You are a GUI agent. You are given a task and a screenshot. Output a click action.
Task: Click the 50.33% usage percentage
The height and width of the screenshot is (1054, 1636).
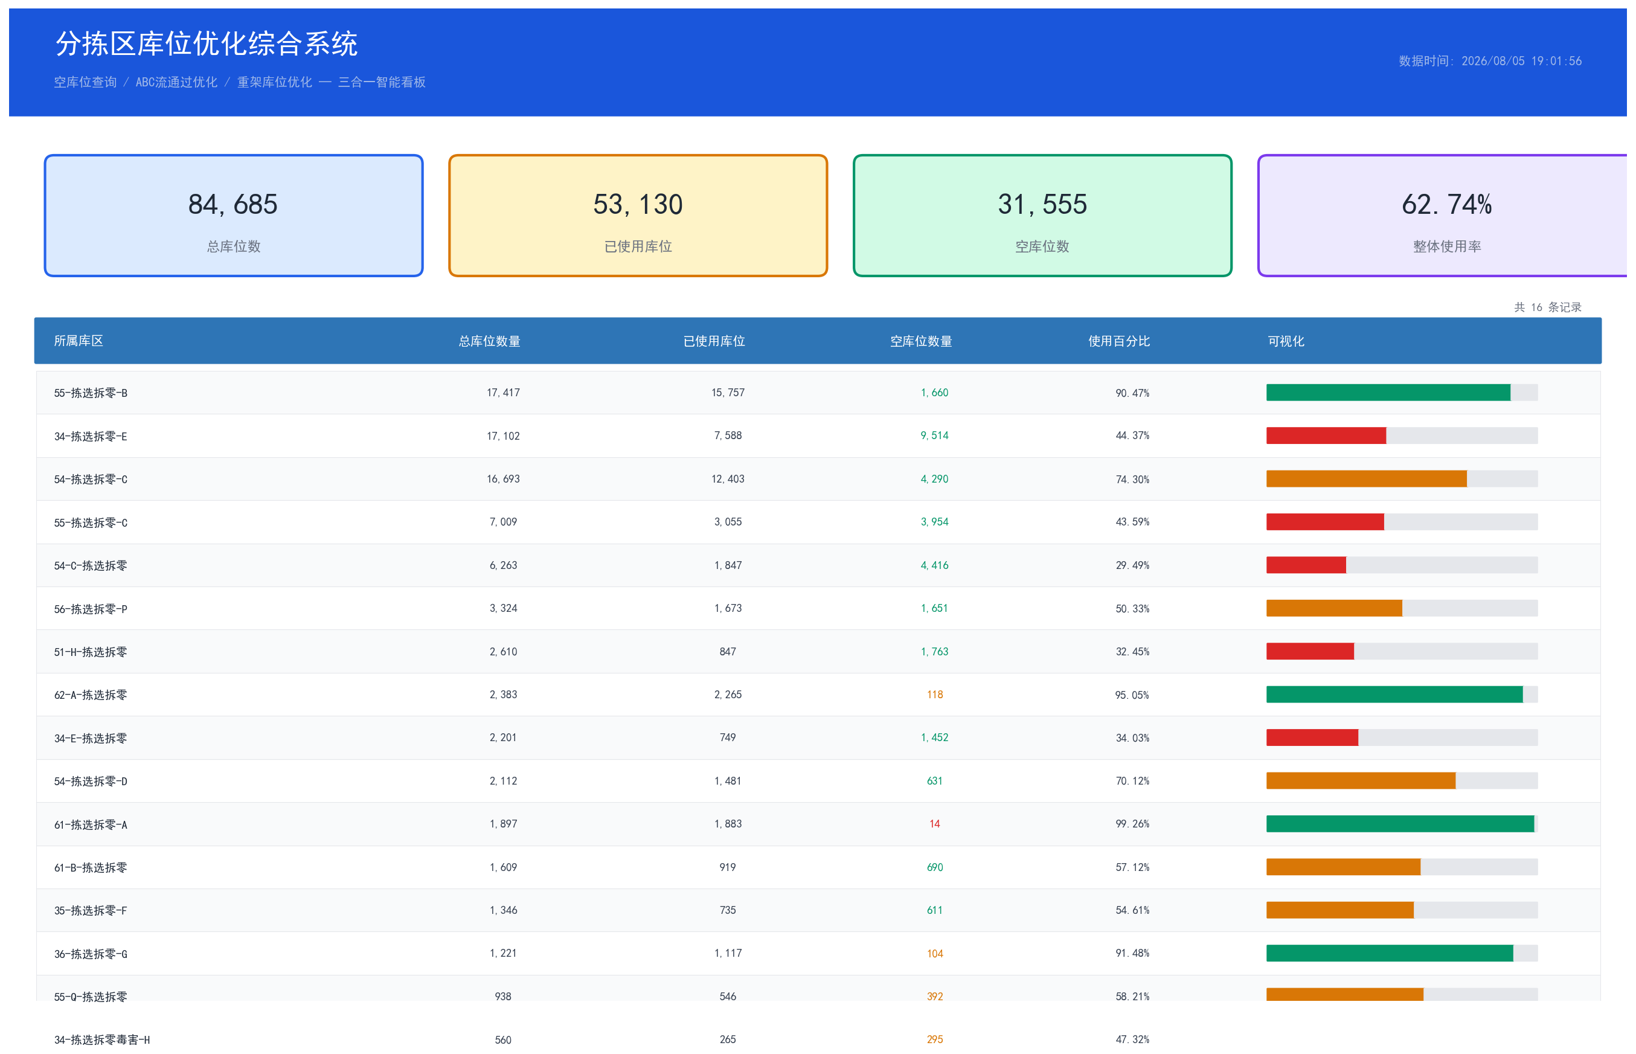(1132, 608)
